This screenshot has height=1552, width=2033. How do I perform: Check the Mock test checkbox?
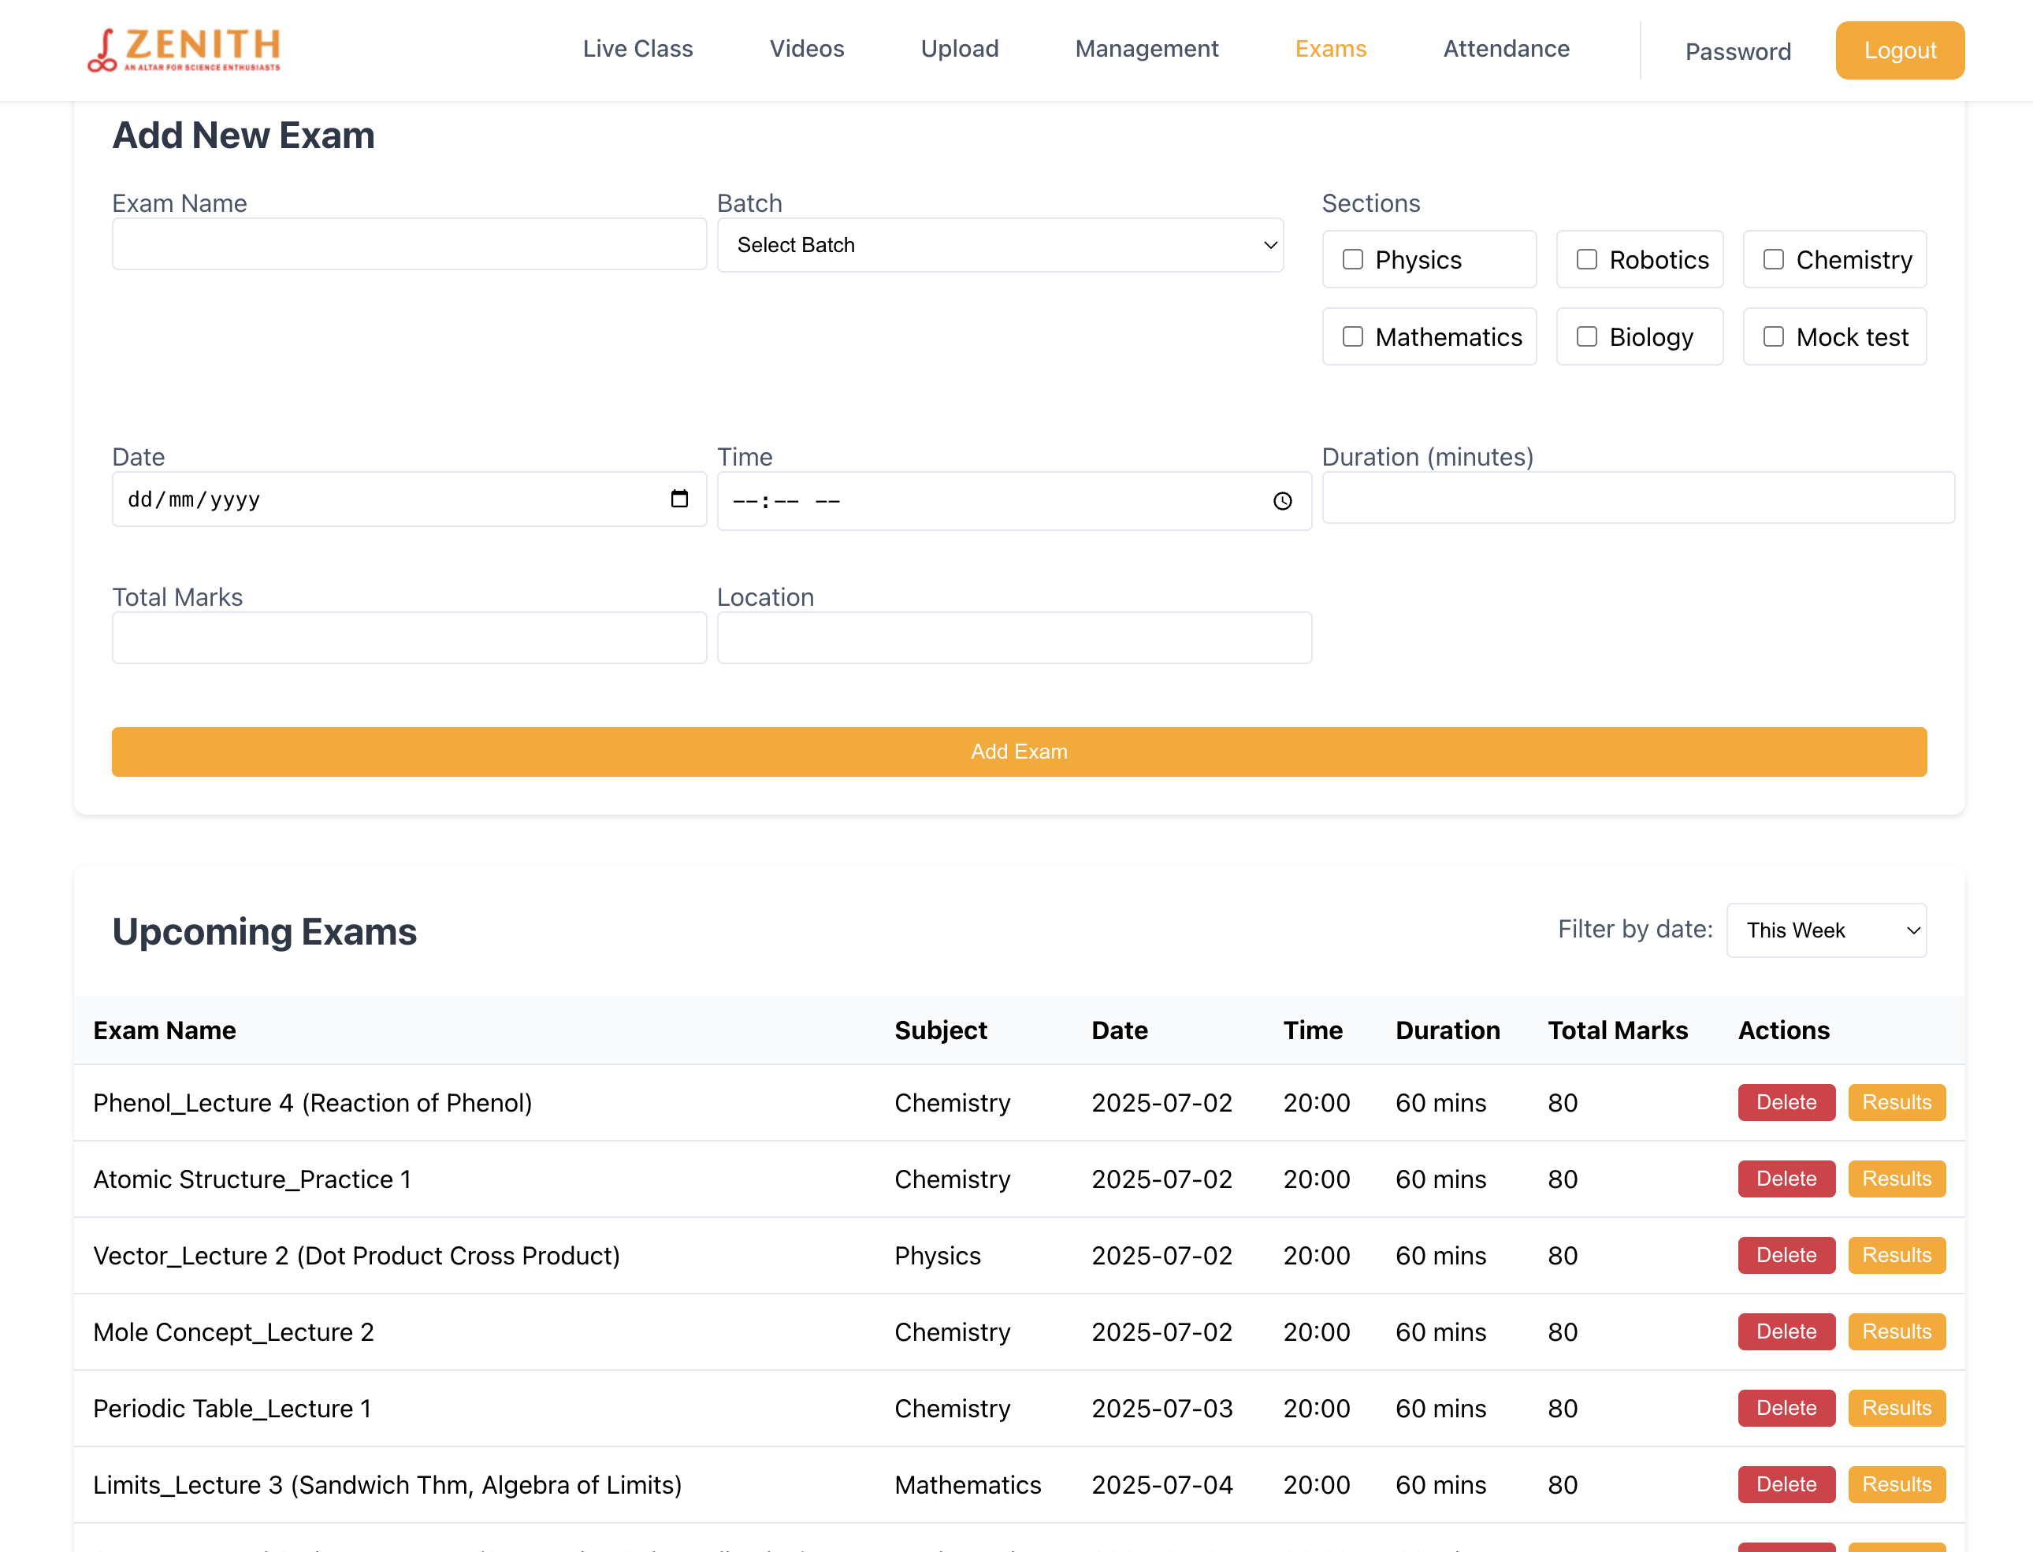pyautogui.click(x=1773, y=336)
